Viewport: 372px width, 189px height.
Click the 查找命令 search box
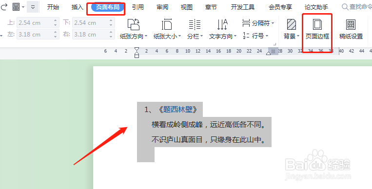[357, 7]
